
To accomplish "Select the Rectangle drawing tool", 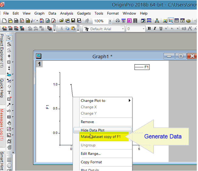I will tap(9, 117).
